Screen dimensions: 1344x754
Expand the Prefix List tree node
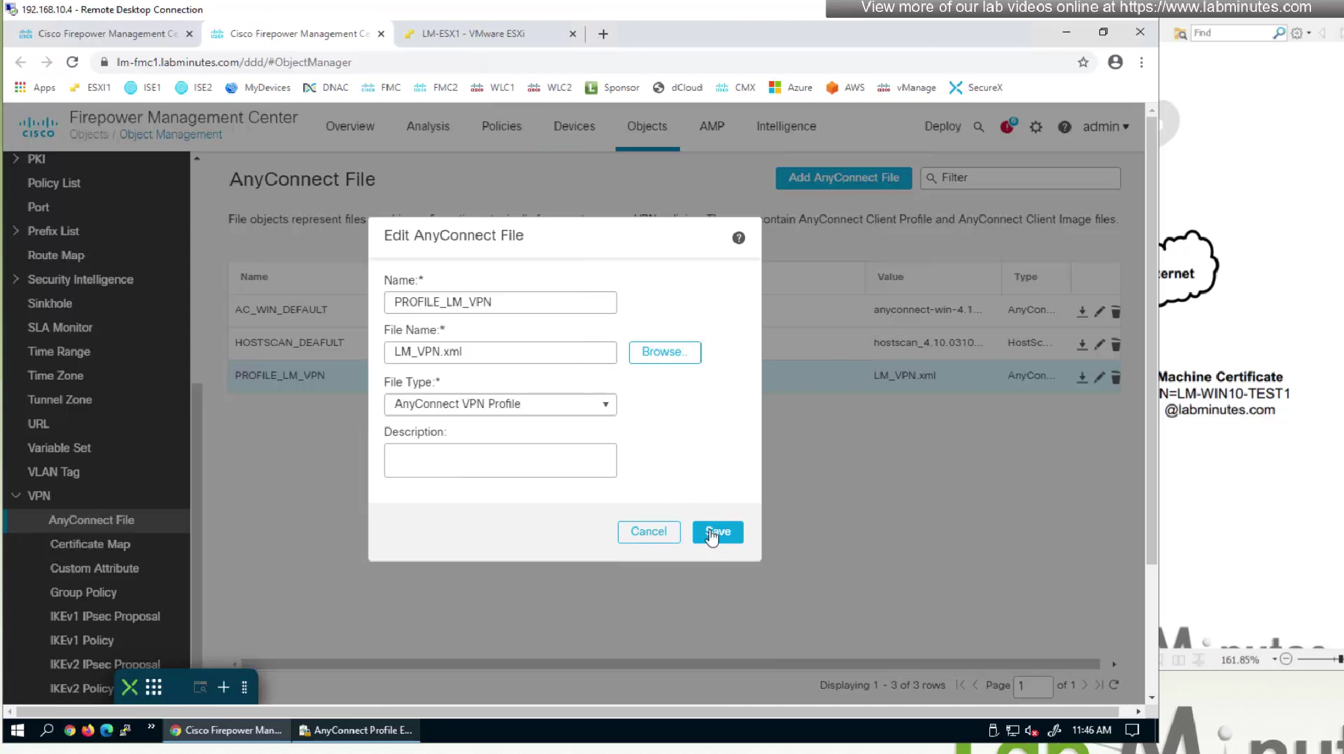click(x=16, y=231)
